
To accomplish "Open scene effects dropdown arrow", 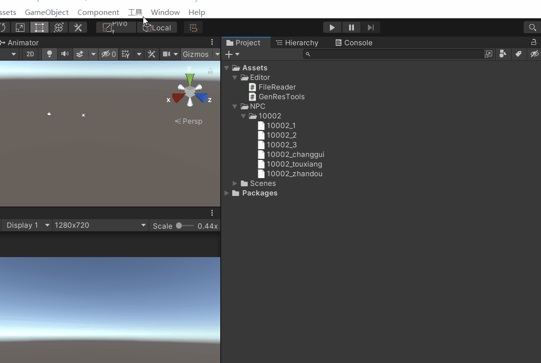I will 93,54.
